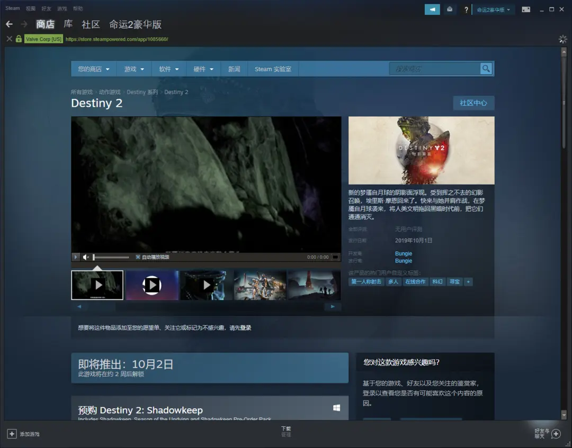572x448 pixels.
Task: Enter fullscreen for the video player
Action: click(x=335, y=257)
